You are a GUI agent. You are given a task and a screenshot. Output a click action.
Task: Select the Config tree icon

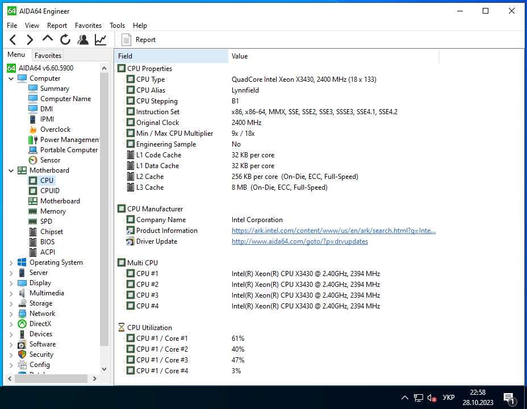(22, 365)
